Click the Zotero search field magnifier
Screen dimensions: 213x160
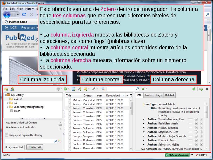pyautogui.click(x=137, y=89)
